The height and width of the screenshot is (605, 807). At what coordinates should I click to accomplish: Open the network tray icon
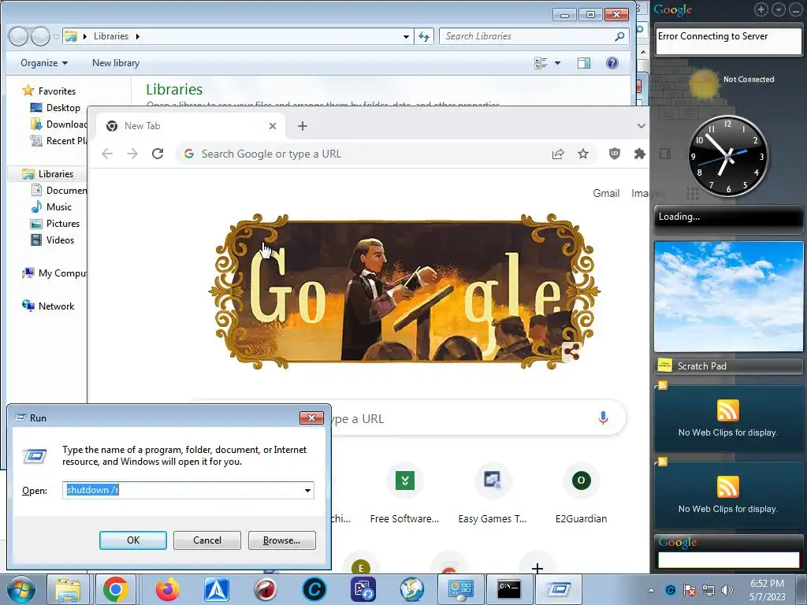[x=708, y=590]
